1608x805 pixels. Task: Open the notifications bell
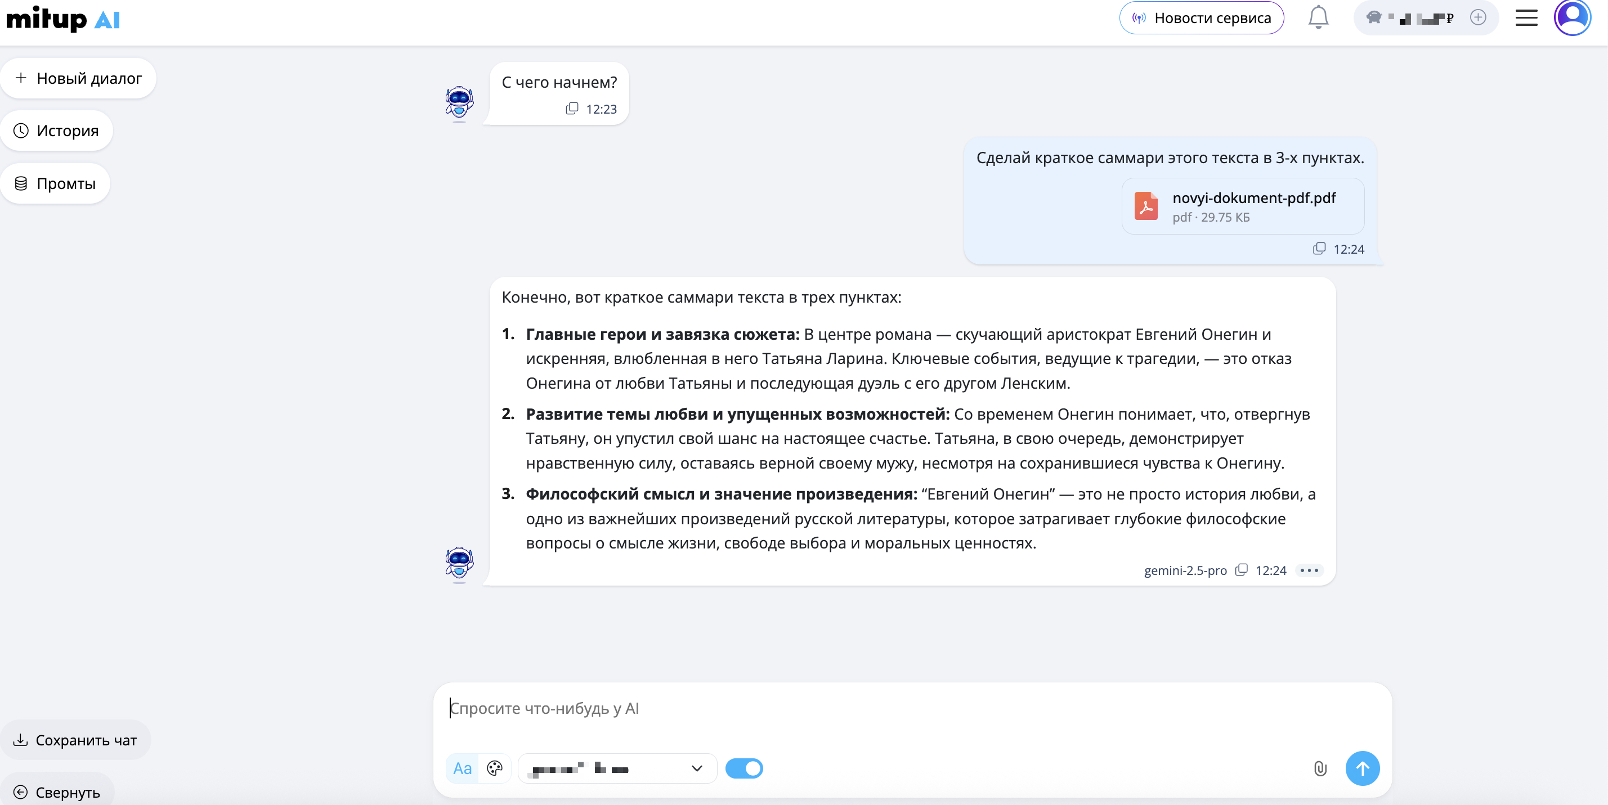pyautogui.click(x=1318, y=17)
